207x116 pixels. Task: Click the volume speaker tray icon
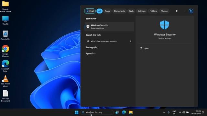click(184, 112)
